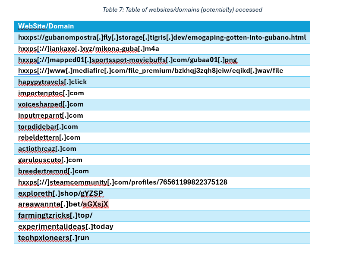Click the importenptoc com domain row

pyautogui.click(x=51, y=93)
